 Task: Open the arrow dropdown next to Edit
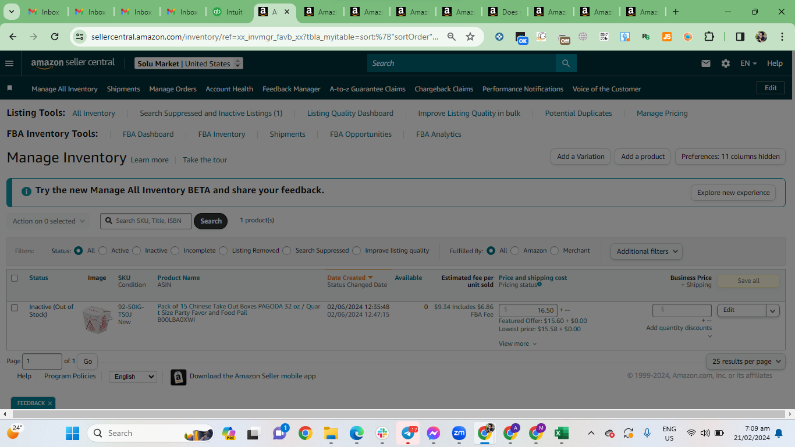773,311
